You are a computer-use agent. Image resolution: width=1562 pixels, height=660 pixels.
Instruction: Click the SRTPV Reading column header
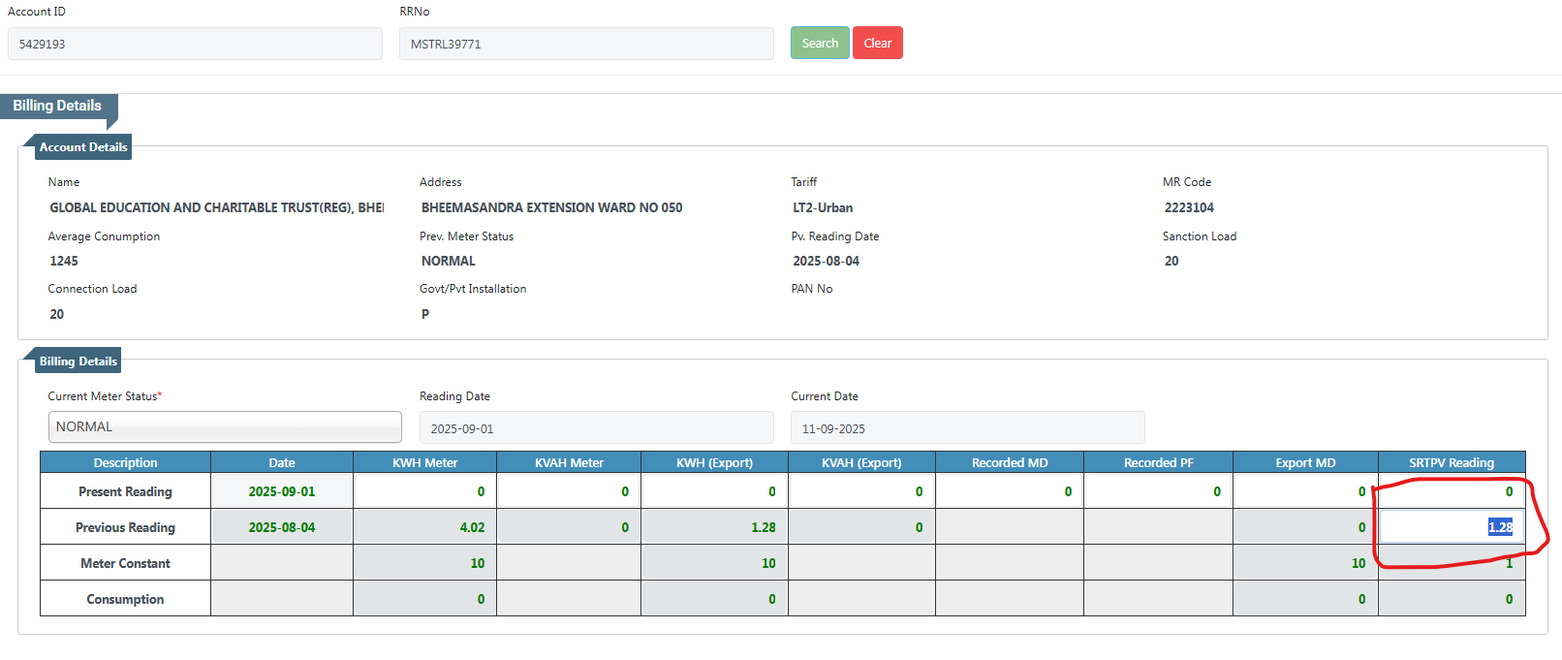(x=1451, y=462)
